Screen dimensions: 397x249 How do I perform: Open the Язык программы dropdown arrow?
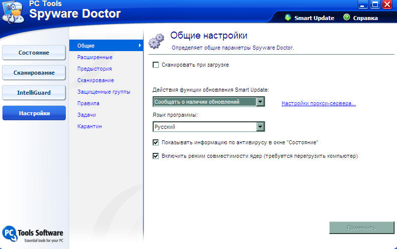click(260, 127)
